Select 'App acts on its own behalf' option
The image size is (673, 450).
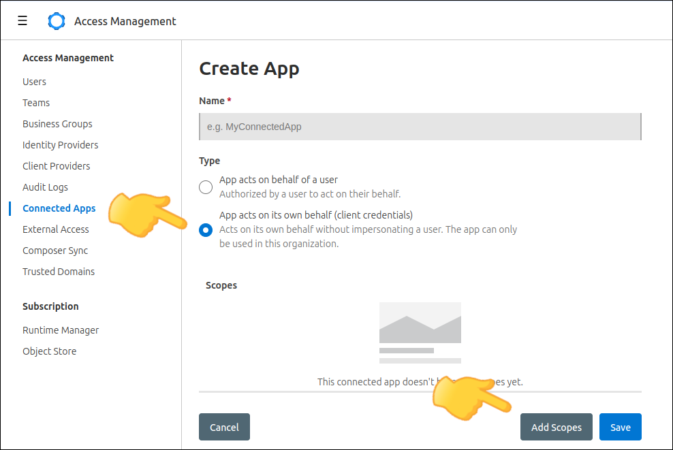tap(206, 230)
